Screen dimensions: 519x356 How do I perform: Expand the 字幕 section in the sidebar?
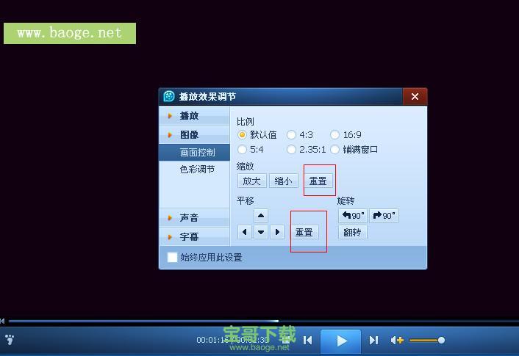[x=194, y=236]
